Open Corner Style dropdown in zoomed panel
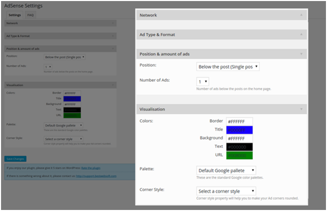Viewport: 327px width, 211px height. click(226, 191)
